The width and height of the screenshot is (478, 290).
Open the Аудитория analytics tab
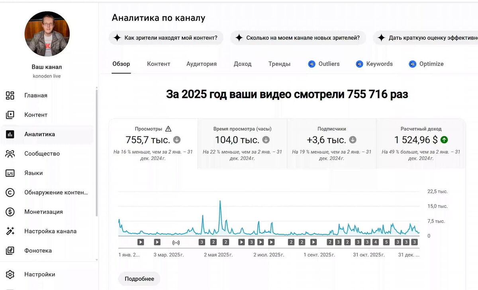click(202, 64)
